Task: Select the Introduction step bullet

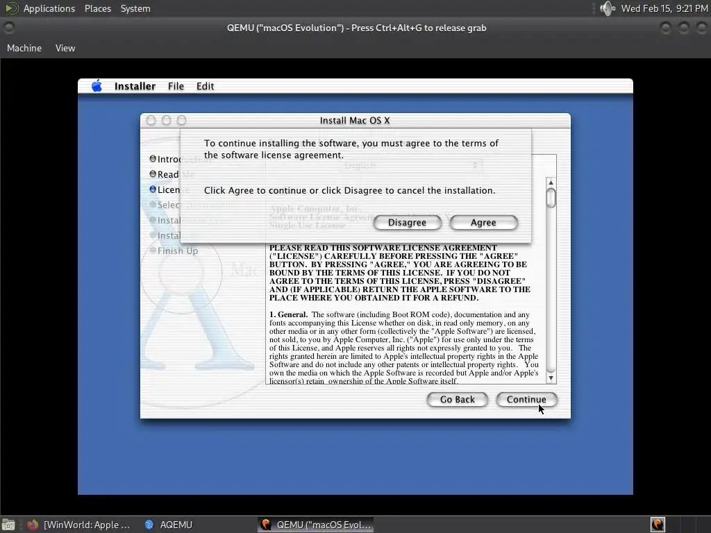Action: (153, 159)
